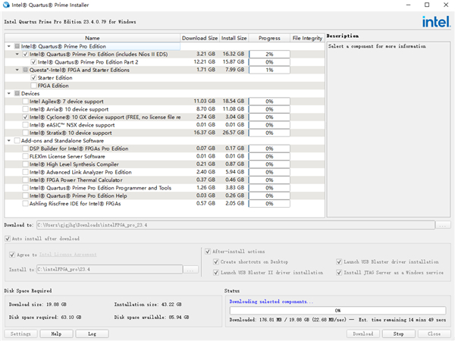The width and height of the screenshot is (455, 341).
Task: Check Intel Stratix 10 device support
Action: 26,133
